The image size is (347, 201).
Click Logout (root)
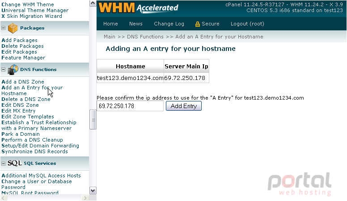point(247,24)
